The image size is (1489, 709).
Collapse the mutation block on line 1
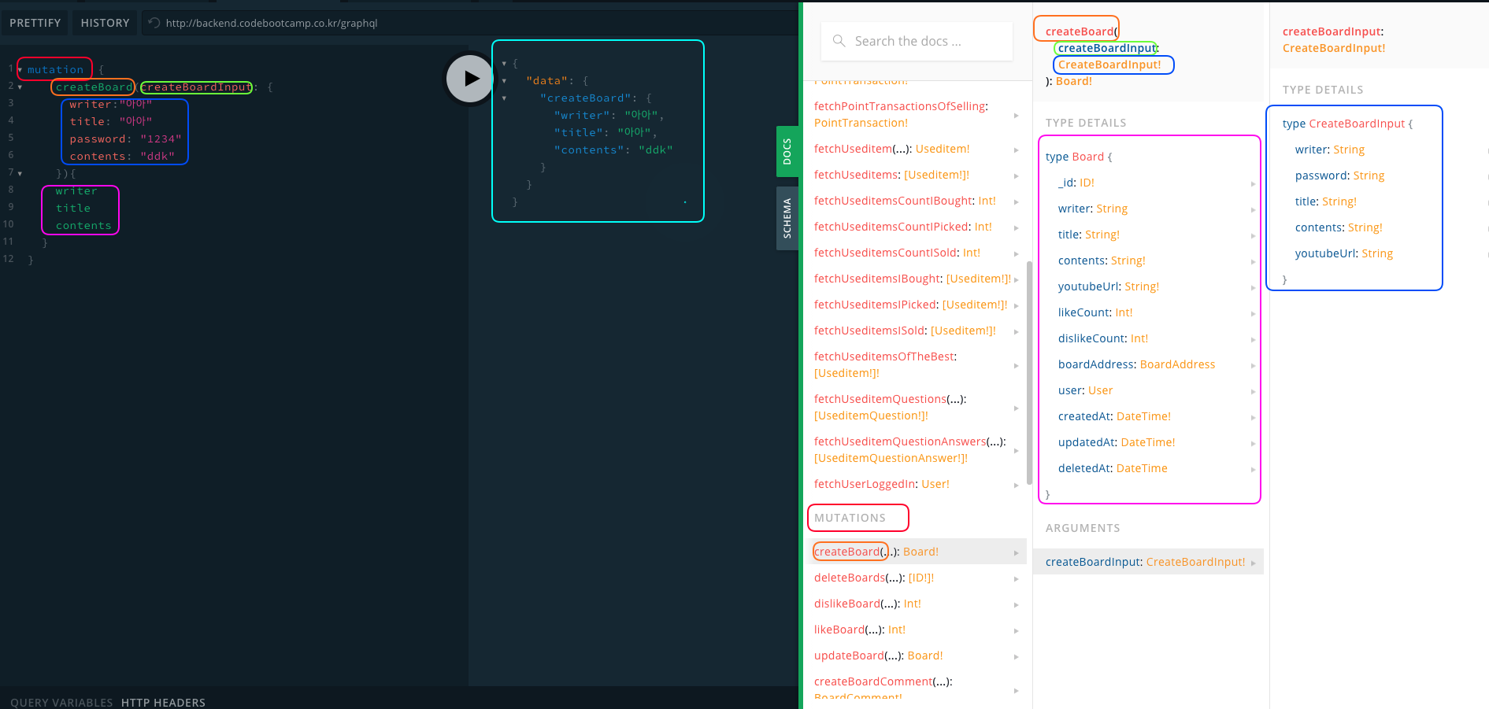click(x=20, y=70)
